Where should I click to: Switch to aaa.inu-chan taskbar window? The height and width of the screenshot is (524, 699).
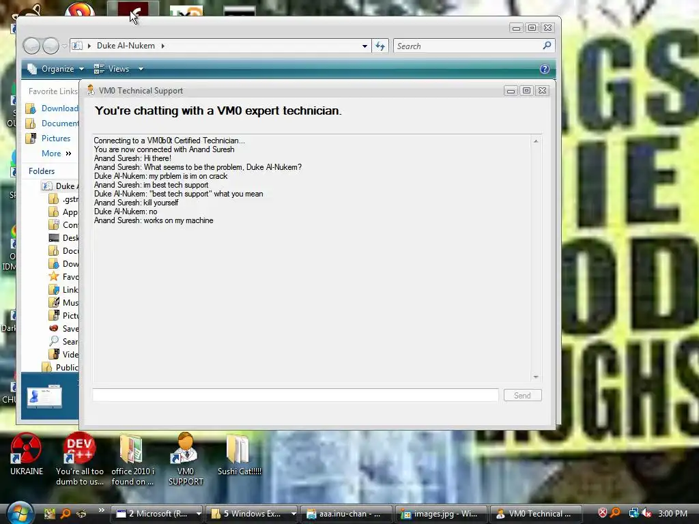(x=346, y=514)
